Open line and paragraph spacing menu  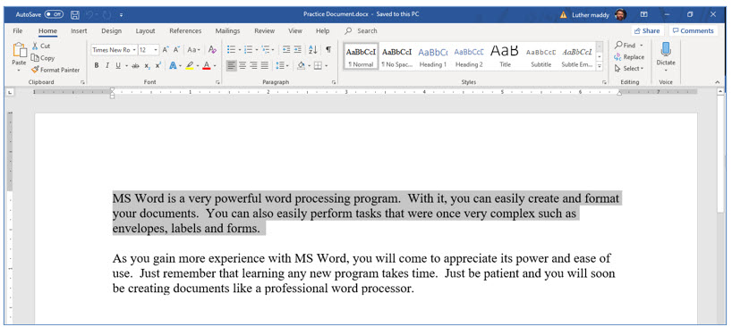282,66
